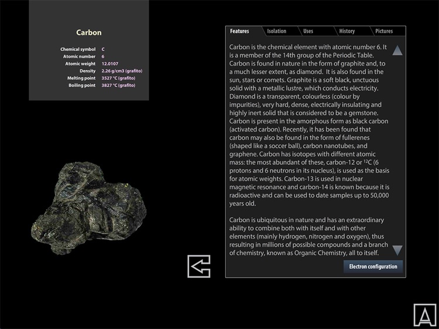Select the Features tab
Image resolution: width=439 pixels, height=329 pixels.
pyautogui.click(x=239, y=31)
